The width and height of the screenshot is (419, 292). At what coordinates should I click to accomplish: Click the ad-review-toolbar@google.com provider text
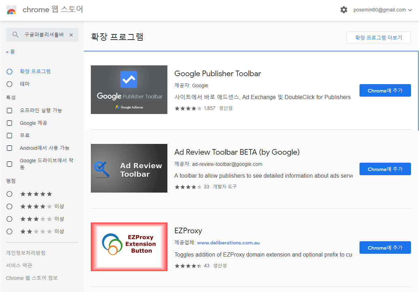pos(227,164)
